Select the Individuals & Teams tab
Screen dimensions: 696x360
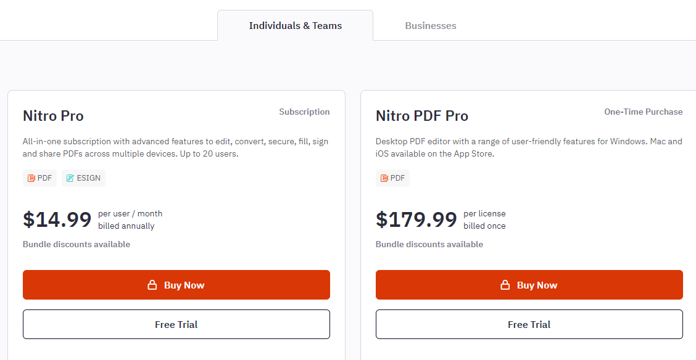(x=295, y=25)
